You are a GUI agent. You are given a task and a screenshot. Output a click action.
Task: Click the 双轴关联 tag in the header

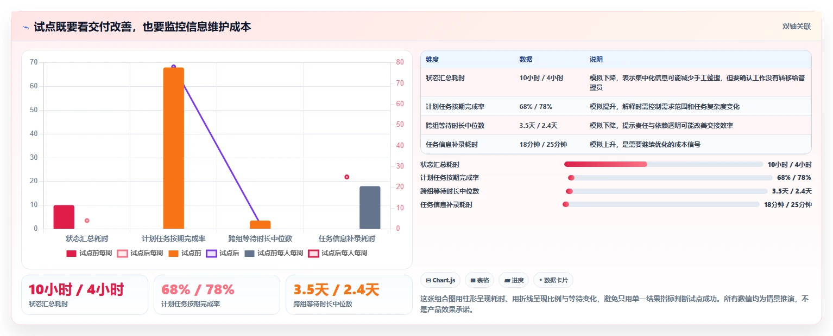point(796,27)
